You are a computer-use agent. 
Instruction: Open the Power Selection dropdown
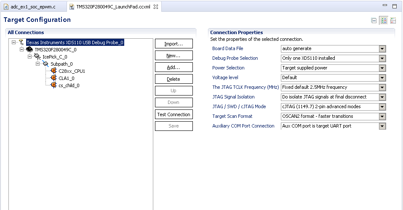click(382, 68)
